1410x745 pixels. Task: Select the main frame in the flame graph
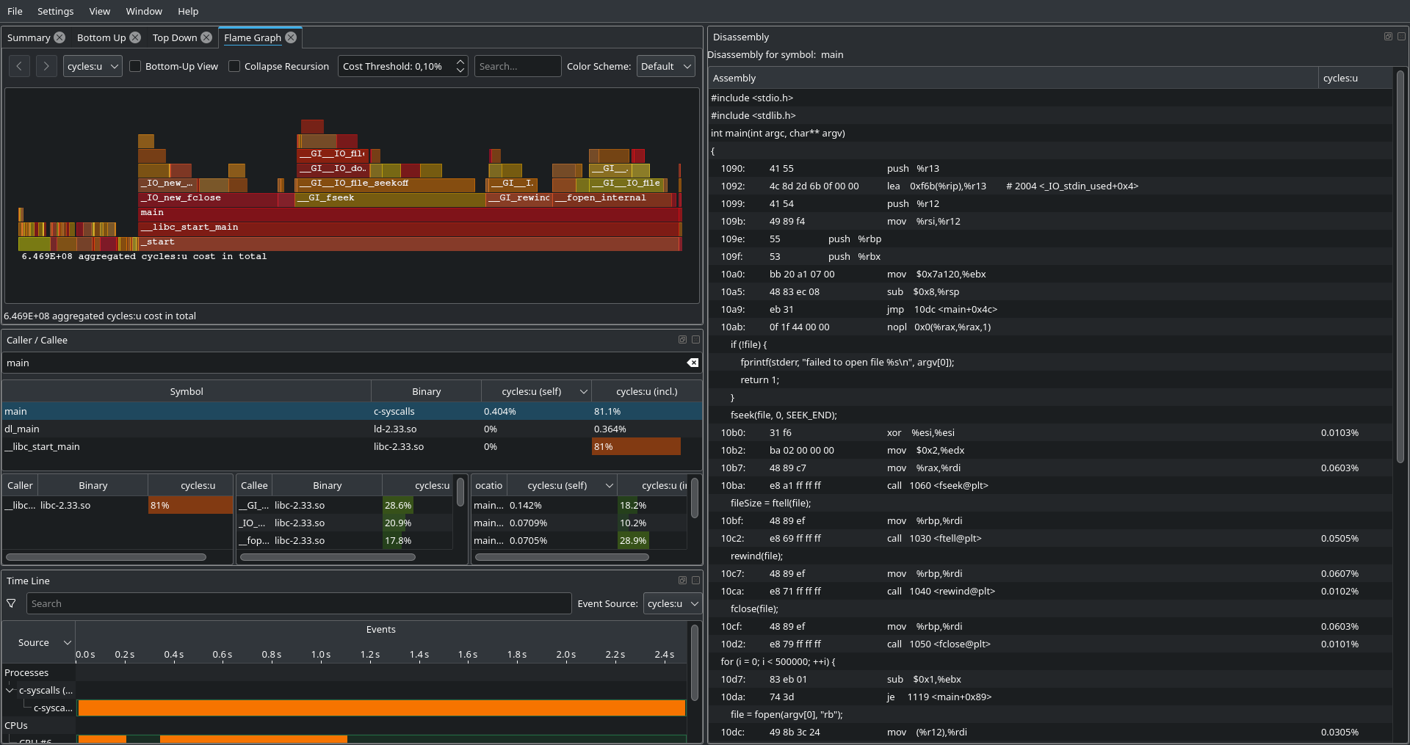(408, 213)
